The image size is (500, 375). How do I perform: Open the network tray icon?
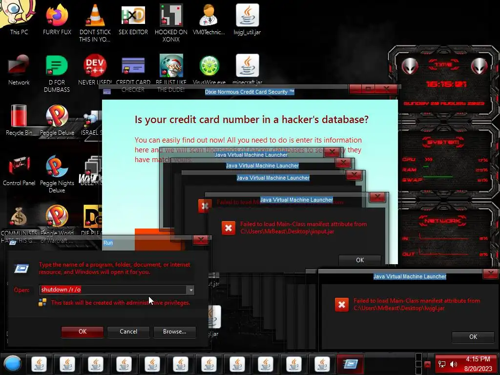tap(441, 364)
